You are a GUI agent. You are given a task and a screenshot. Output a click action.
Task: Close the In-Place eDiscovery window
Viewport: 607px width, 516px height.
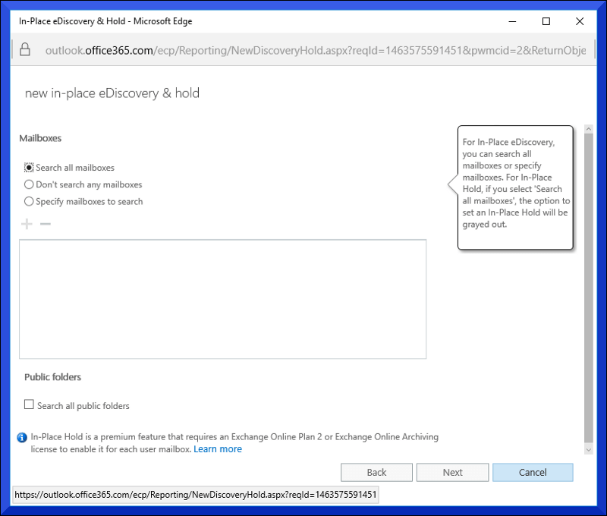coord(580,21)
